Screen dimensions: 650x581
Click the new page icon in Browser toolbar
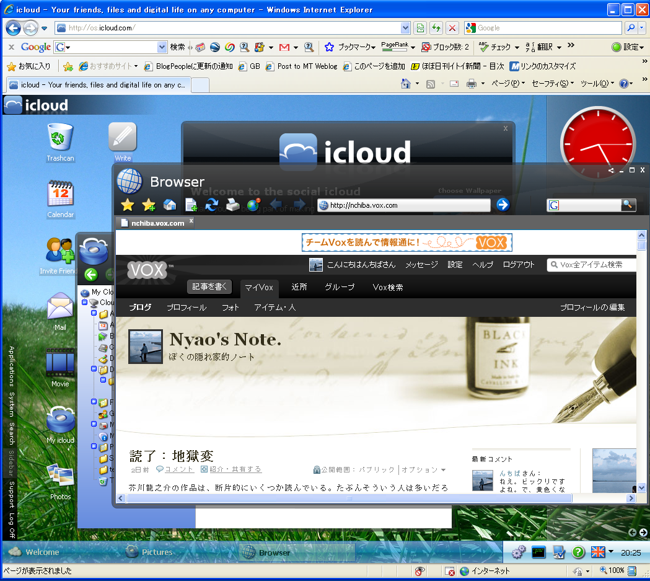pyautogui.click(x=191, y=205)
